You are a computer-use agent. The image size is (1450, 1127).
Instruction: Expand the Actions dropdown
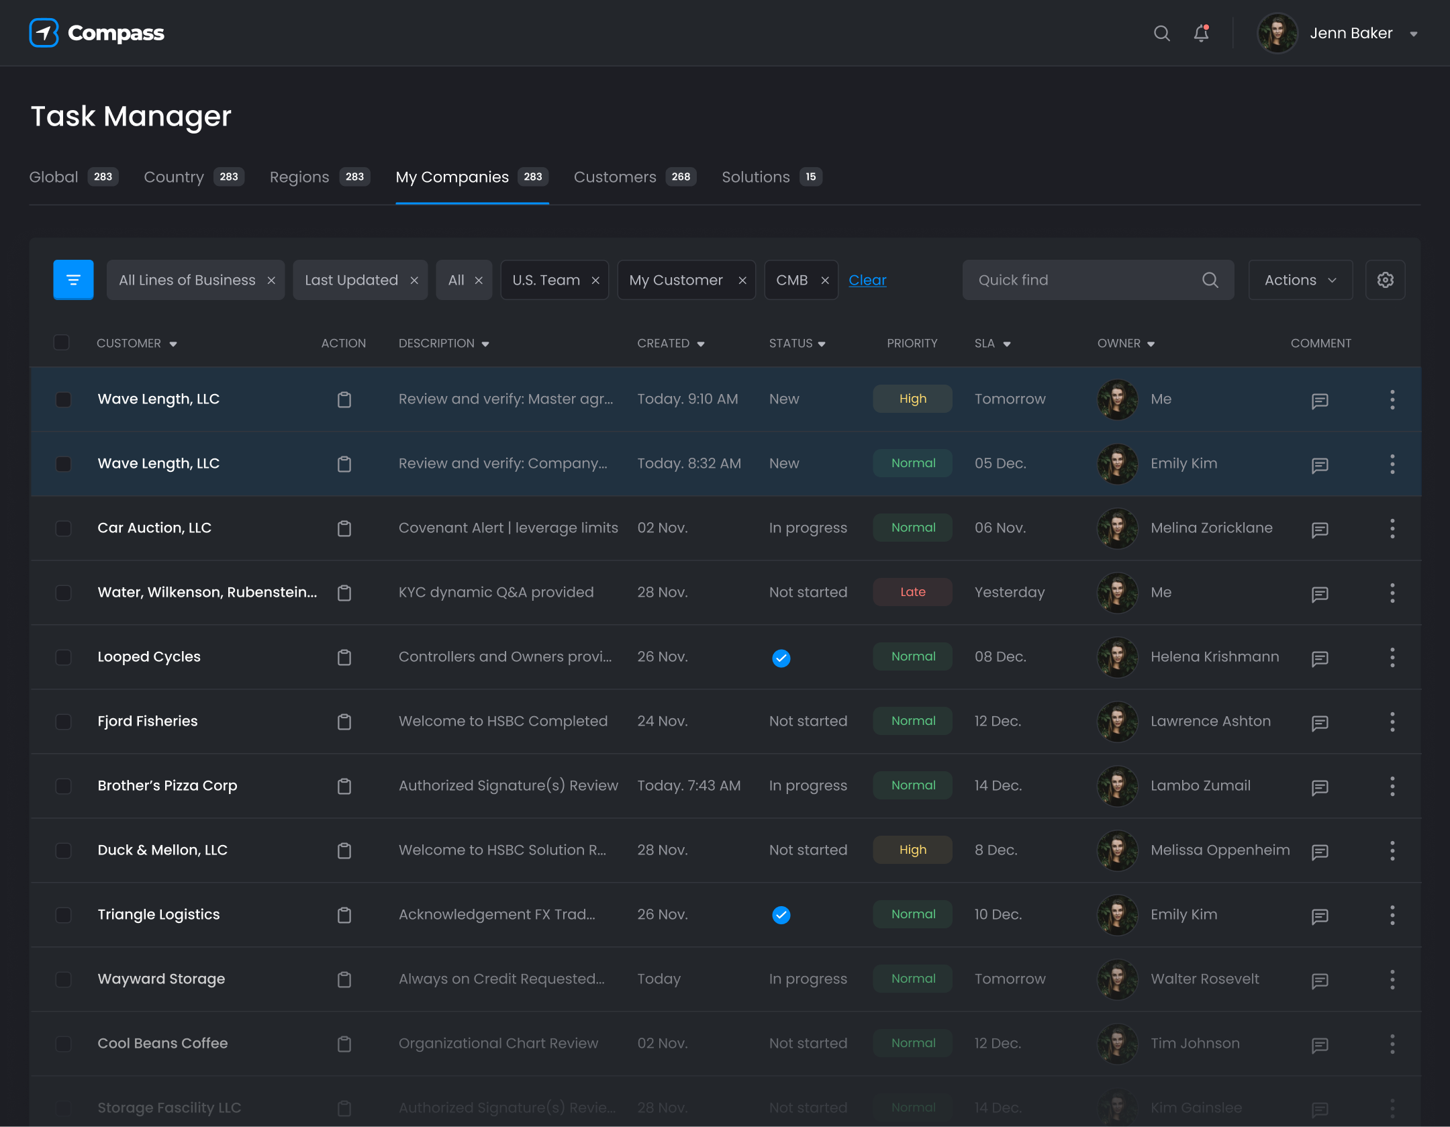(1300, 280)
